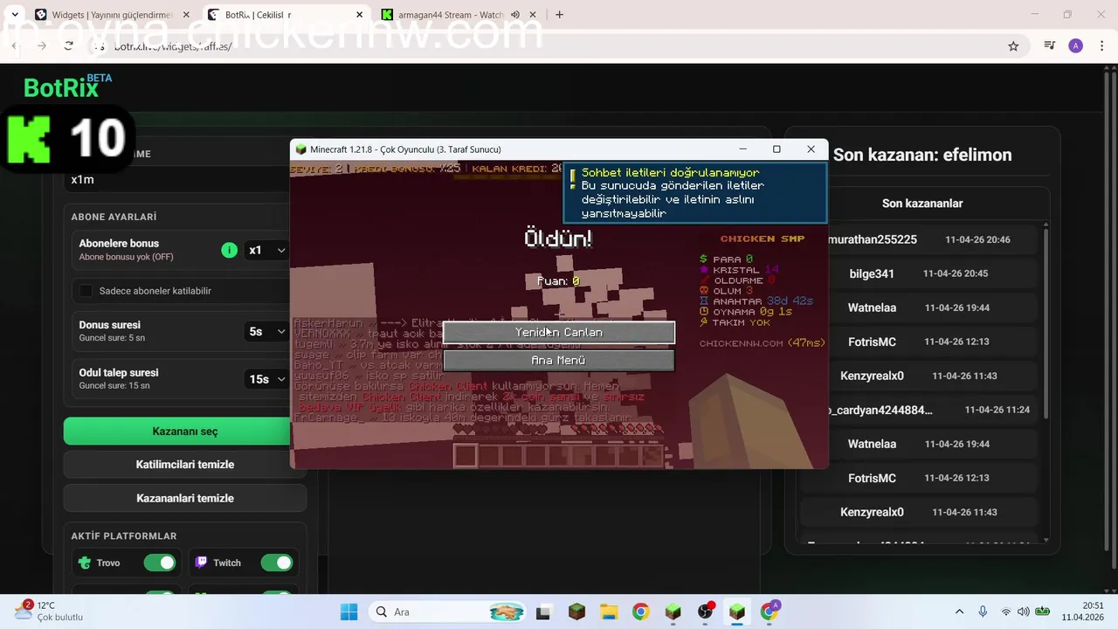
Task: Open Wi-Fi network settings in the tray
Action: tap(1006, 612)
